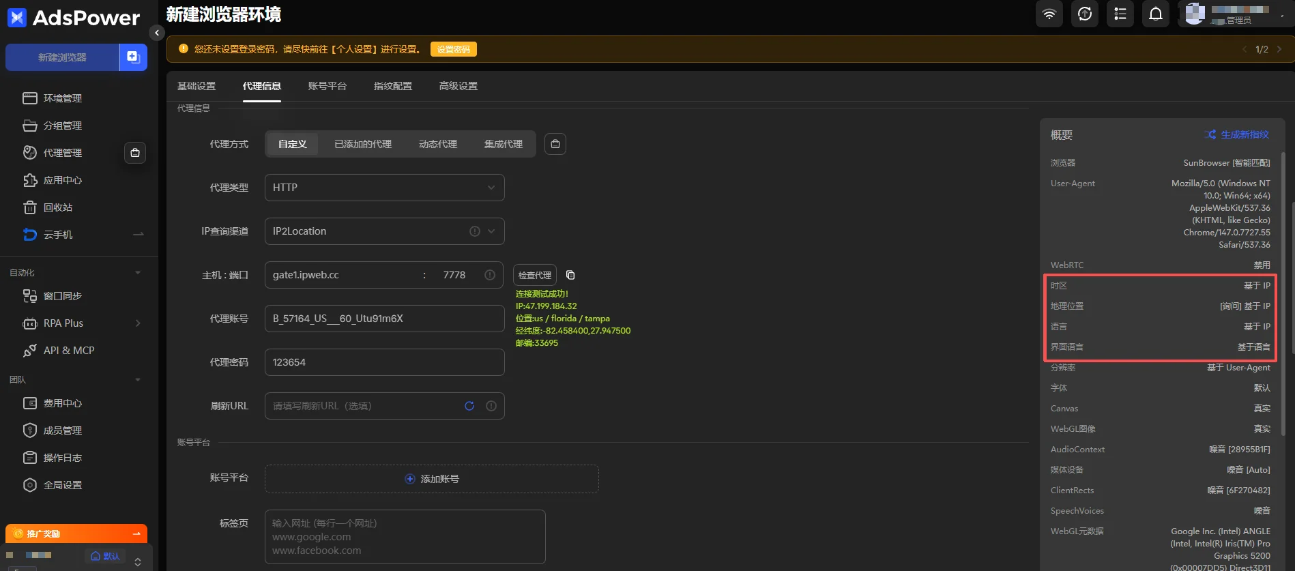Click the info icon in the 刷新URL field
The height and width of the screenshot is (571, 1295).
[x=491, y=406]
